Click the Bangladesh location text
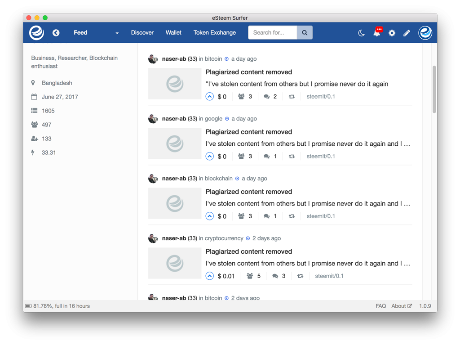Viewport: 460px width, 345px height. pyautogui.click(x=57, y=83)
